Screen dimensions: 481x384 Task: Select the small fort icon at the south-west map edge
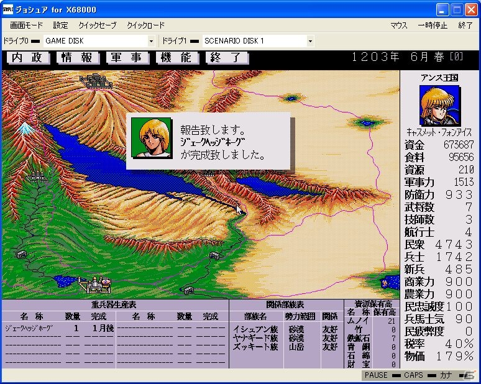[x=21, y=254]
